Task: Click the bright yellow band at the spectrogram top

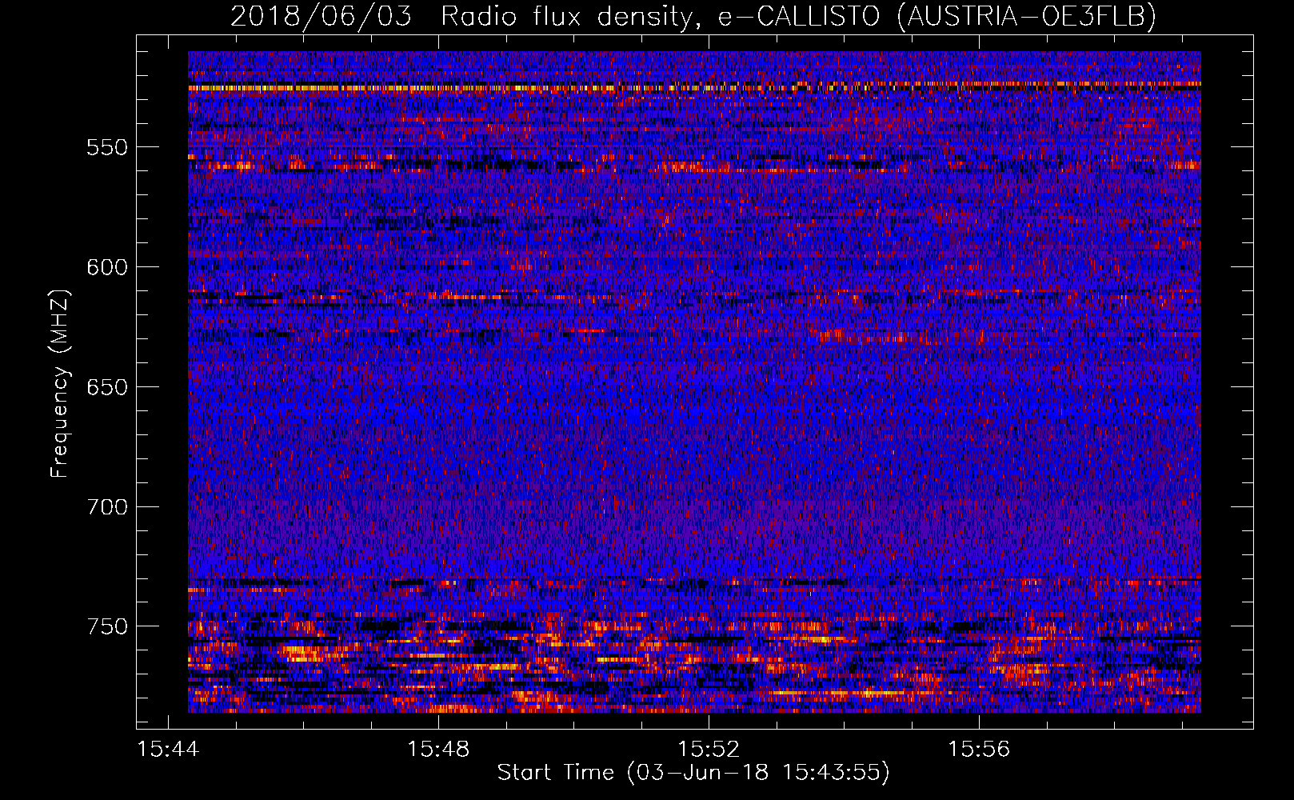Action: tap(694, 86)
